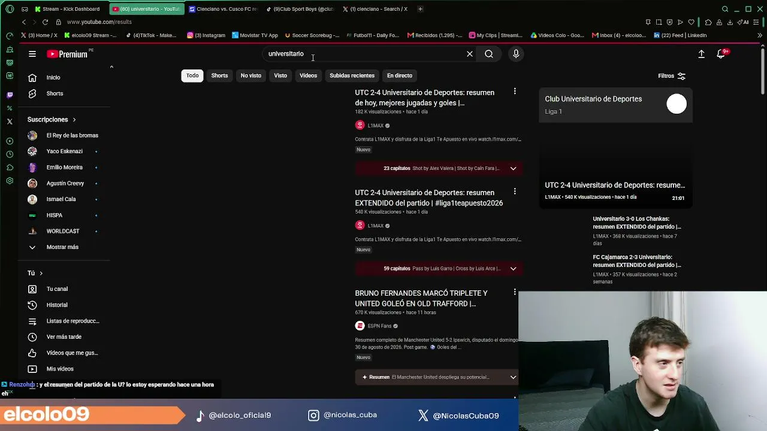767x431 pixels.
Task: Open Twitch in the browser sidebar
Action: pos(10,95)
